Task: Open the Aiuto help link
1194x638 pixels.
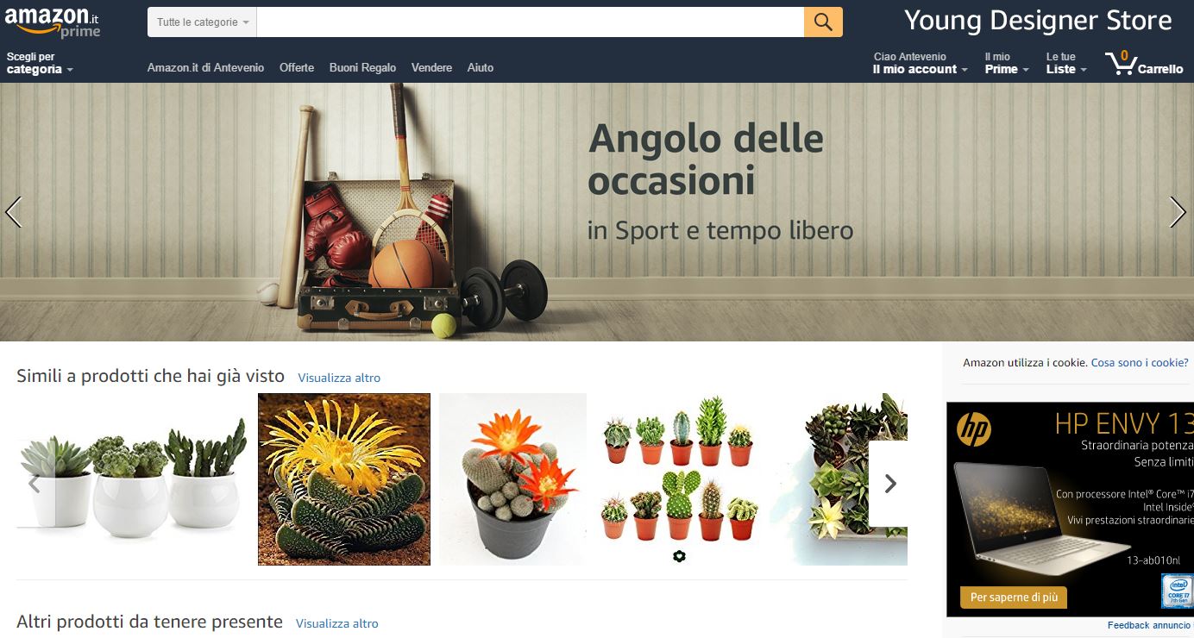Action: coord(481,67)
